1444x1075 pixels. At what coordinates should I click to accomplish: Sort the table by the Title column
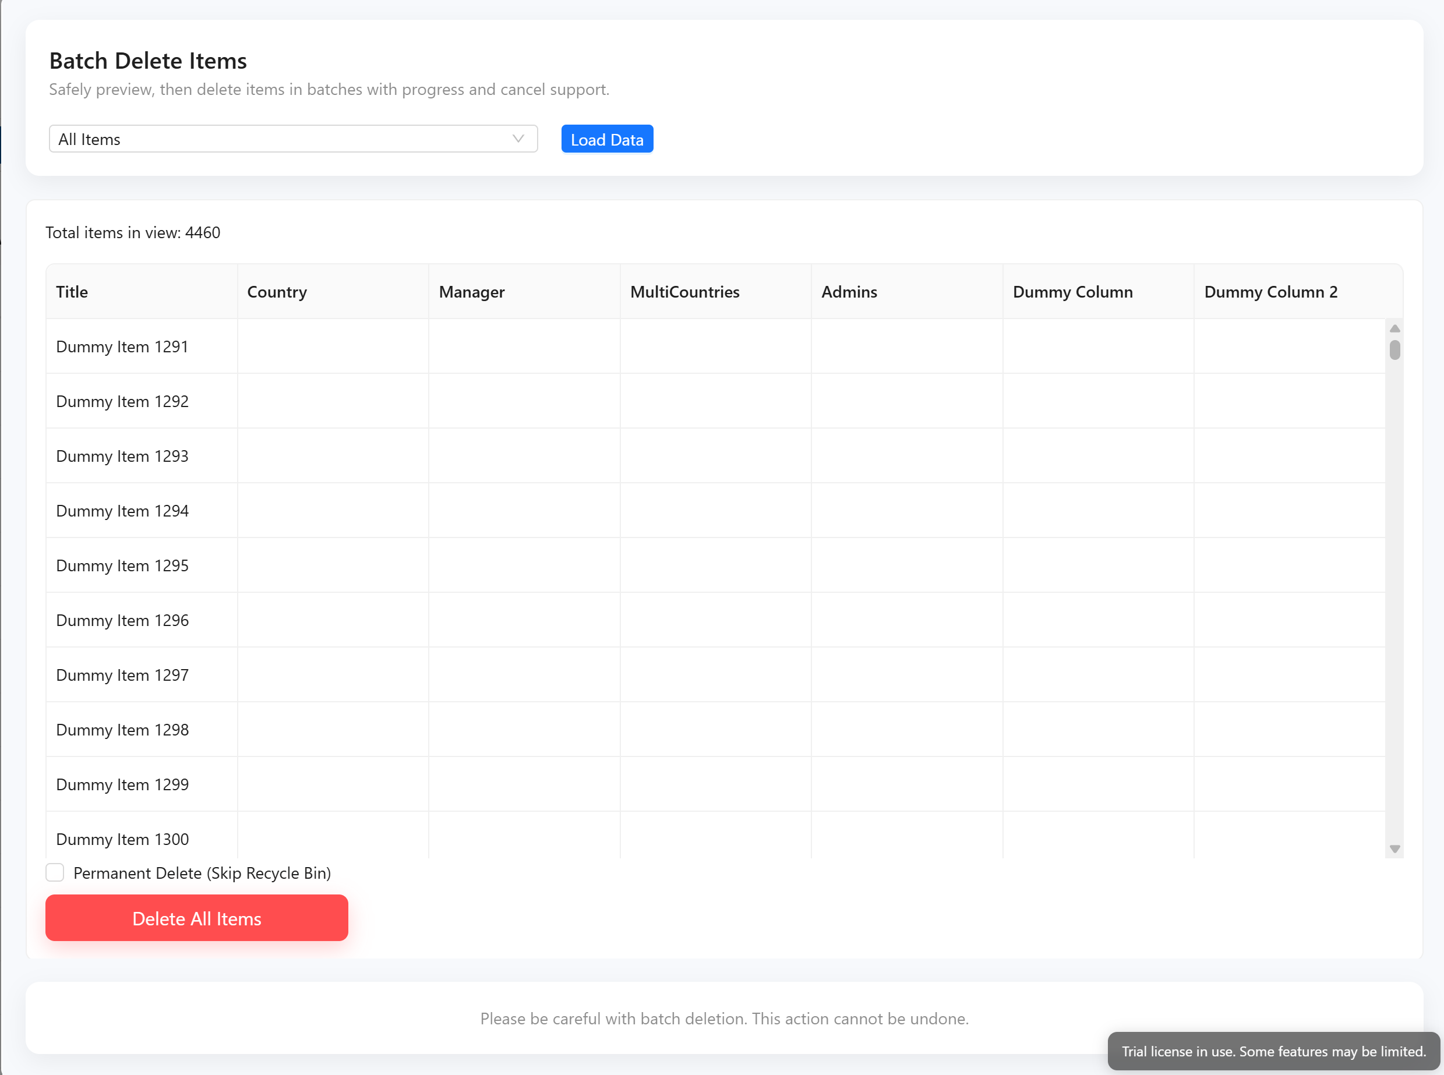72,292
